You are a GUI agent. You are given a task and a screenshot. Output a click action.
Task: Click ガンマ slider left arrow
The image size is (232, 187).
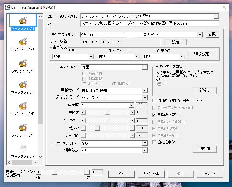(x=83, y=128)
